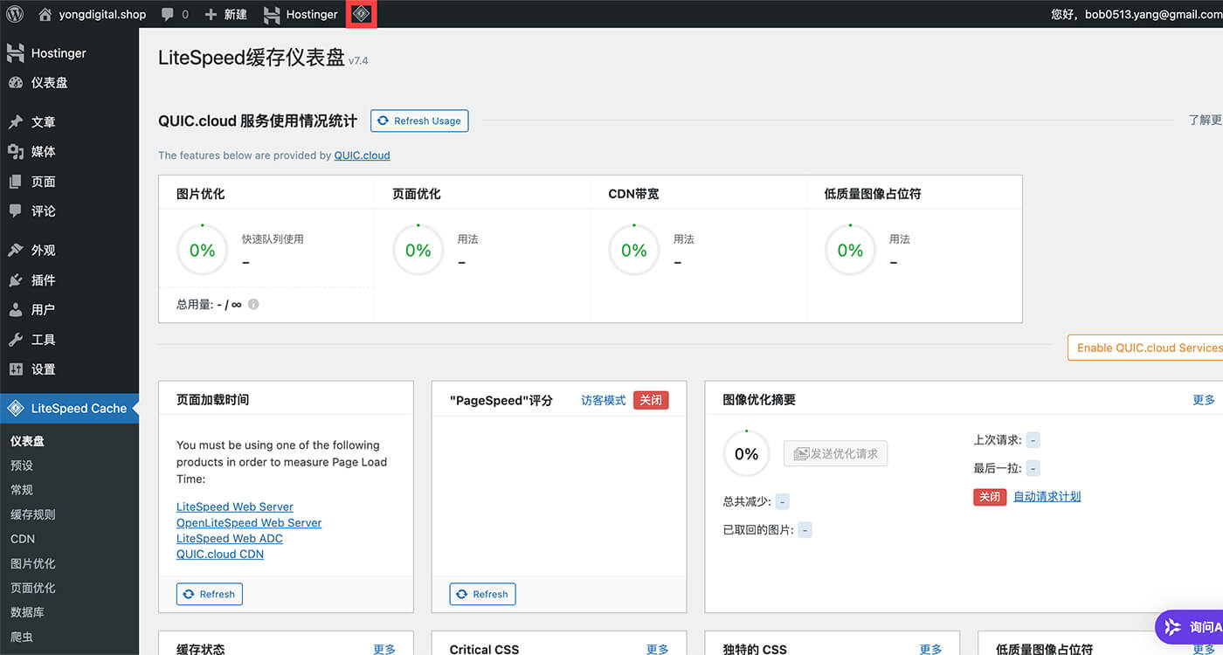The image size is (1223, 655).
Task: Open the 自动请求计划 link
Action: pos(1047,496)
